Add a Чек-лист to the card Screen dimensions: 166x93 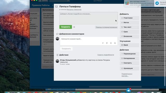pos(129,27)
